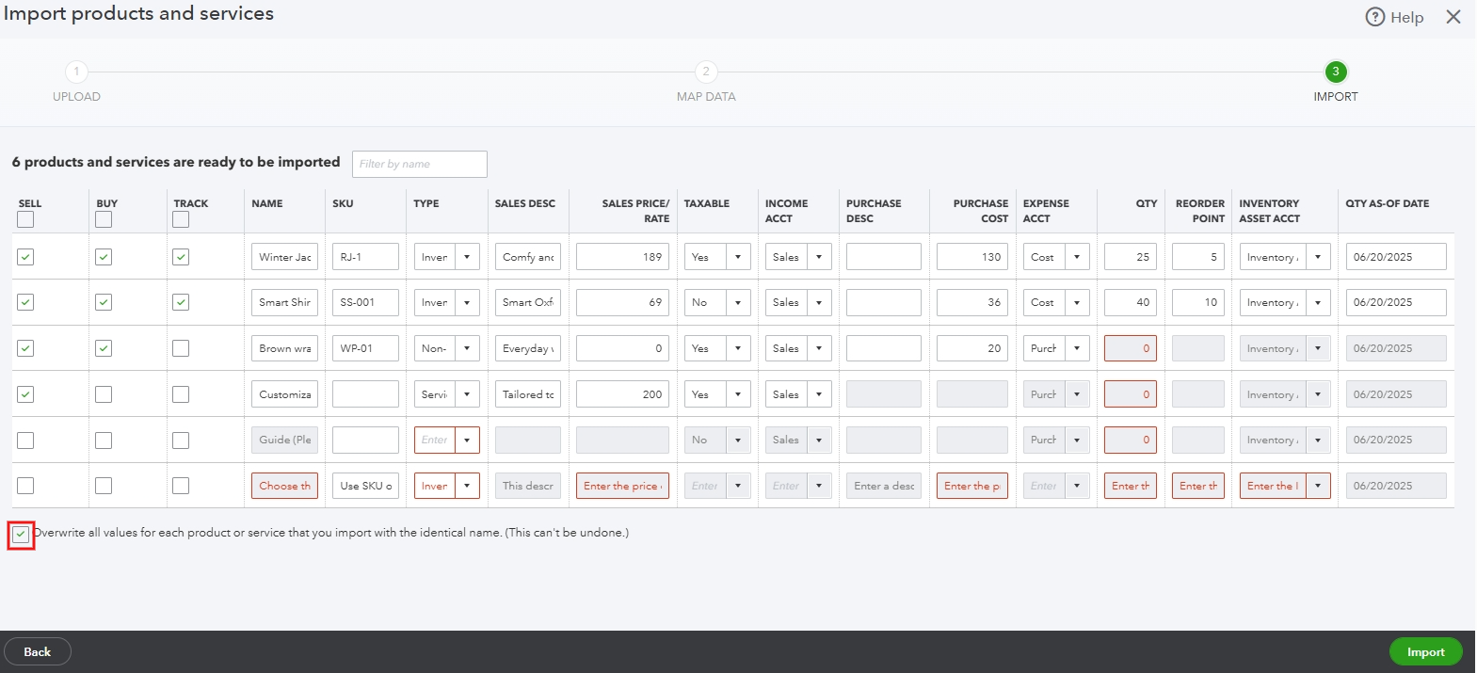Click the INVENTORY ASSET ACCT column header
The image size is (1477, 673).
(x=1269, y=211)
